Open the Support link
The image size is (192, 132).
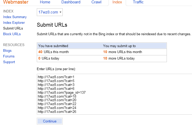[x=9, y=62]
